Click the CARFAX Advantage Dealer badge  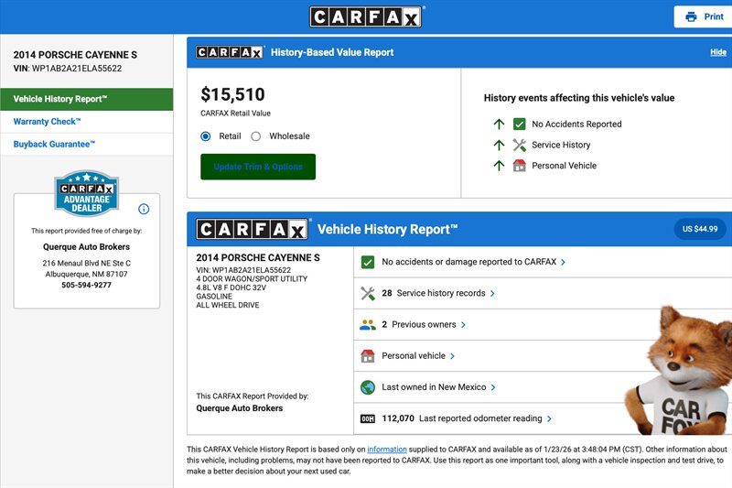point(87,195)
